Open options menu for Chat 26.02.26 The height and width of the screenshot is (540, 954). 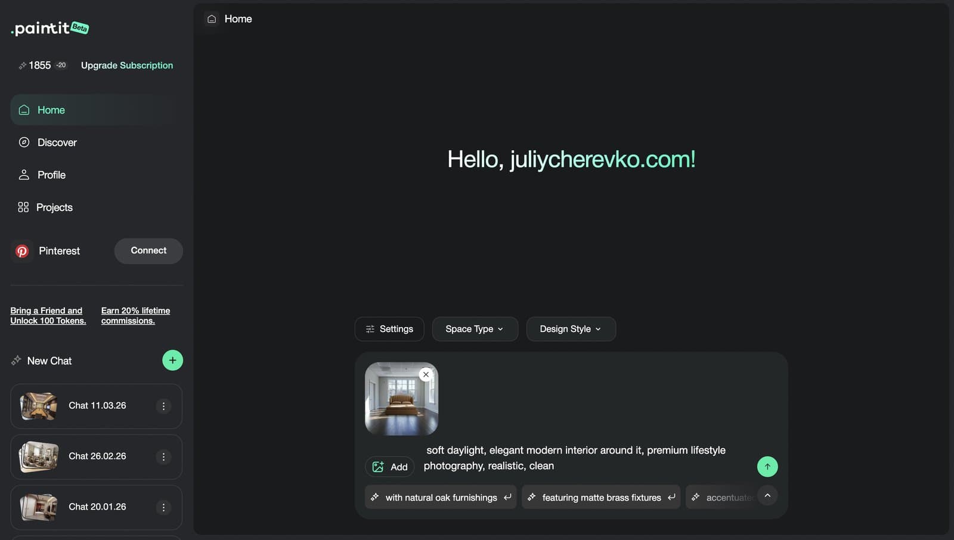coord(163,457)
